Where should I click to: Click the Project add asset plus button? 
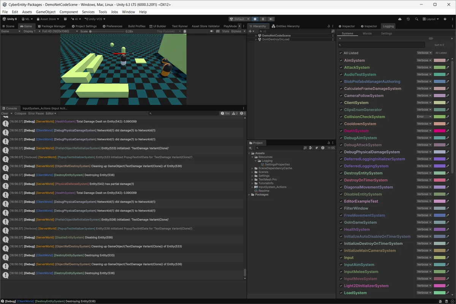(250, 148)
